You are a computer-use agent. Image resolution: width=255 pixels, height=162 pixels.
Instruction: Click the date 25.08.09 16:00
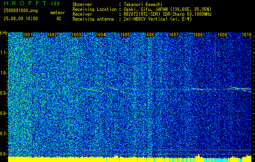[21, 19]
